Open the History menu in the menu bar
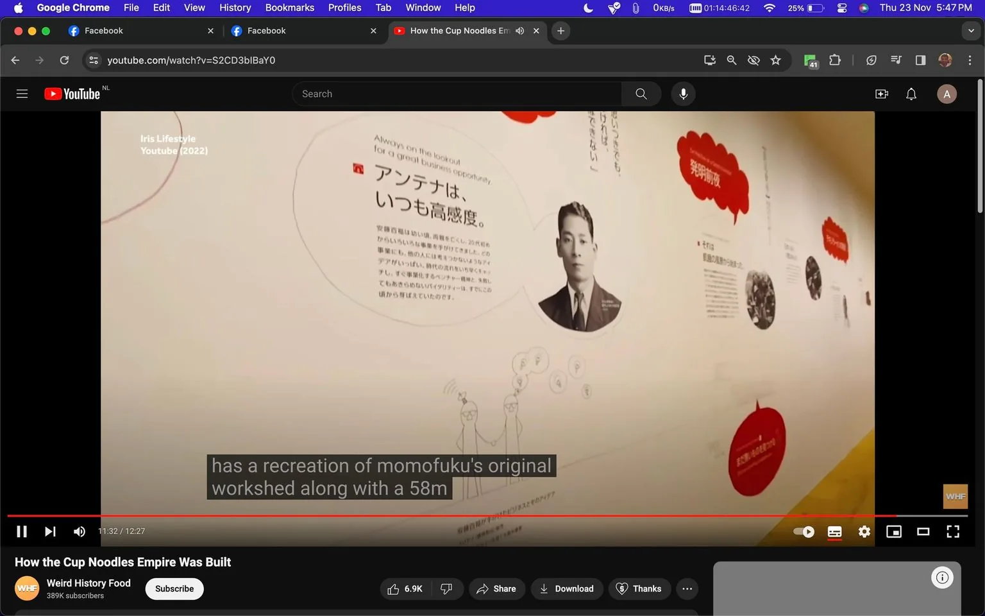The image size is (985, 616). (x=235, y=8)
